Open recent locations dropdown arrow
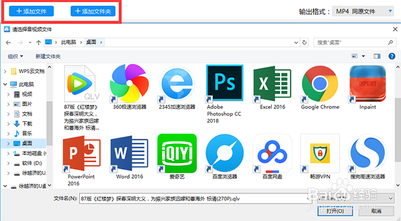 30,43
